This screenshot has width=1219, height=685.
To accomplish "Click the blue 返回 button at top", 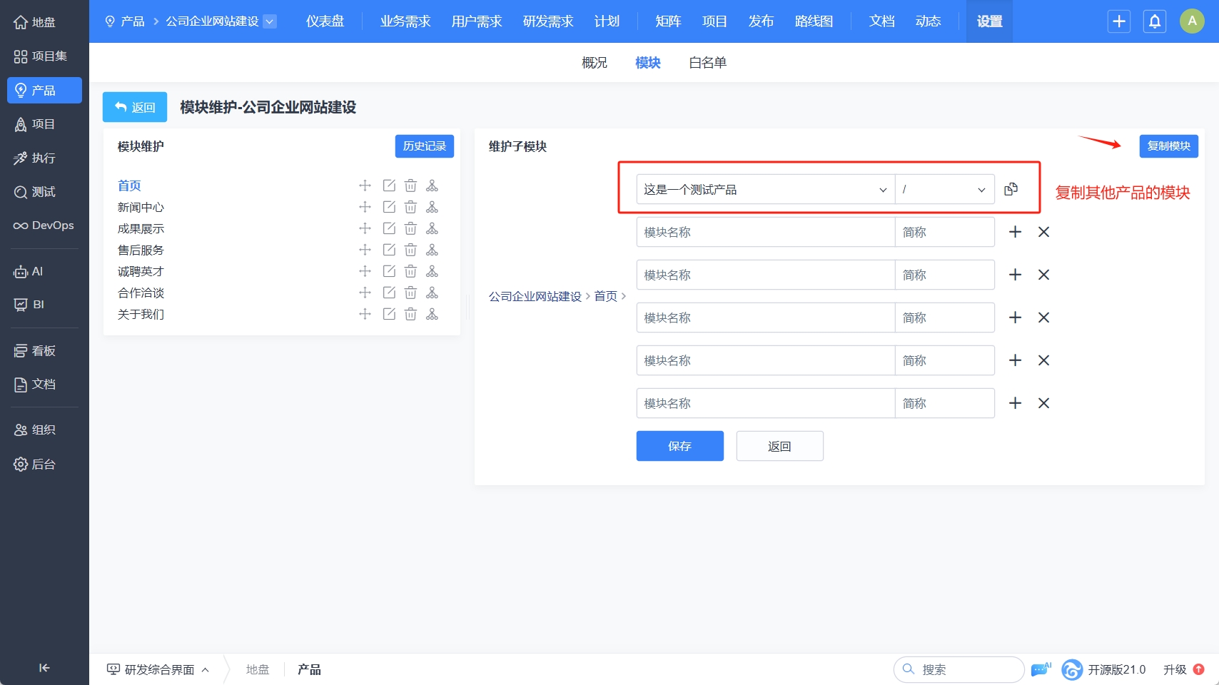I will click(x=135, y=107).
